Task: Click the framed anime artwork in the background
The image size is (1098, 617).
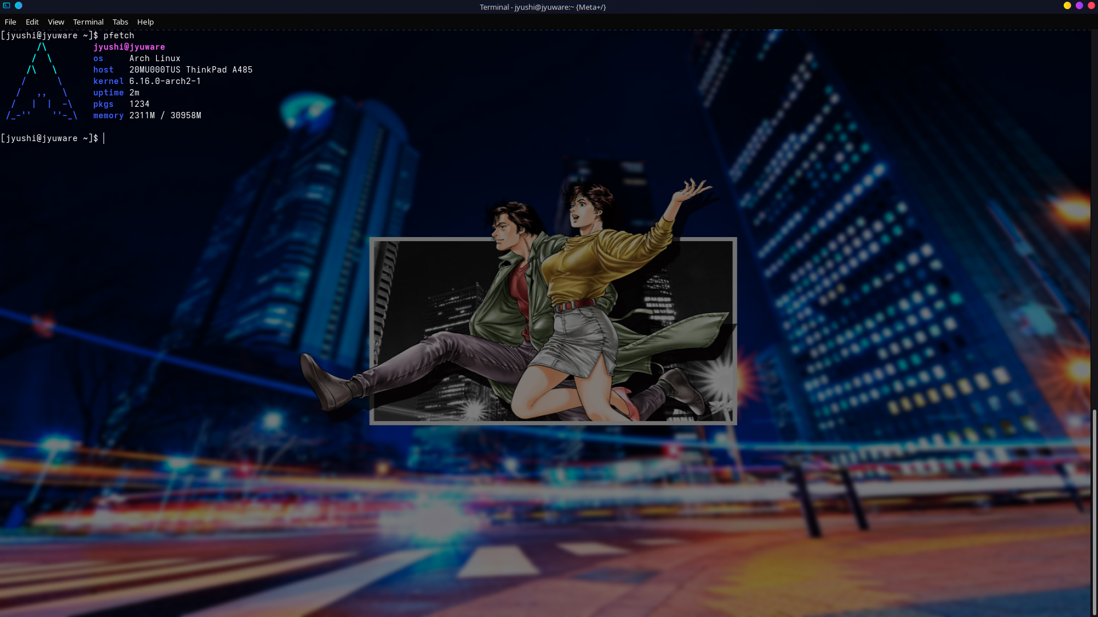Action: (552, 331)
